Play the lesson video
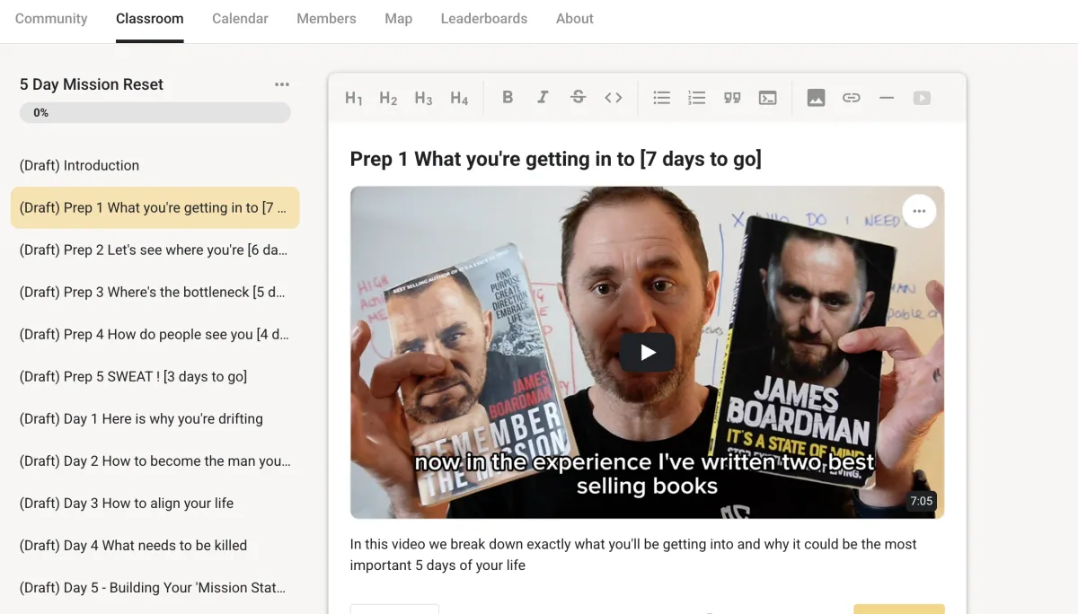The image size is (1078, 614). pyautogui.click(x=648, y=353)
